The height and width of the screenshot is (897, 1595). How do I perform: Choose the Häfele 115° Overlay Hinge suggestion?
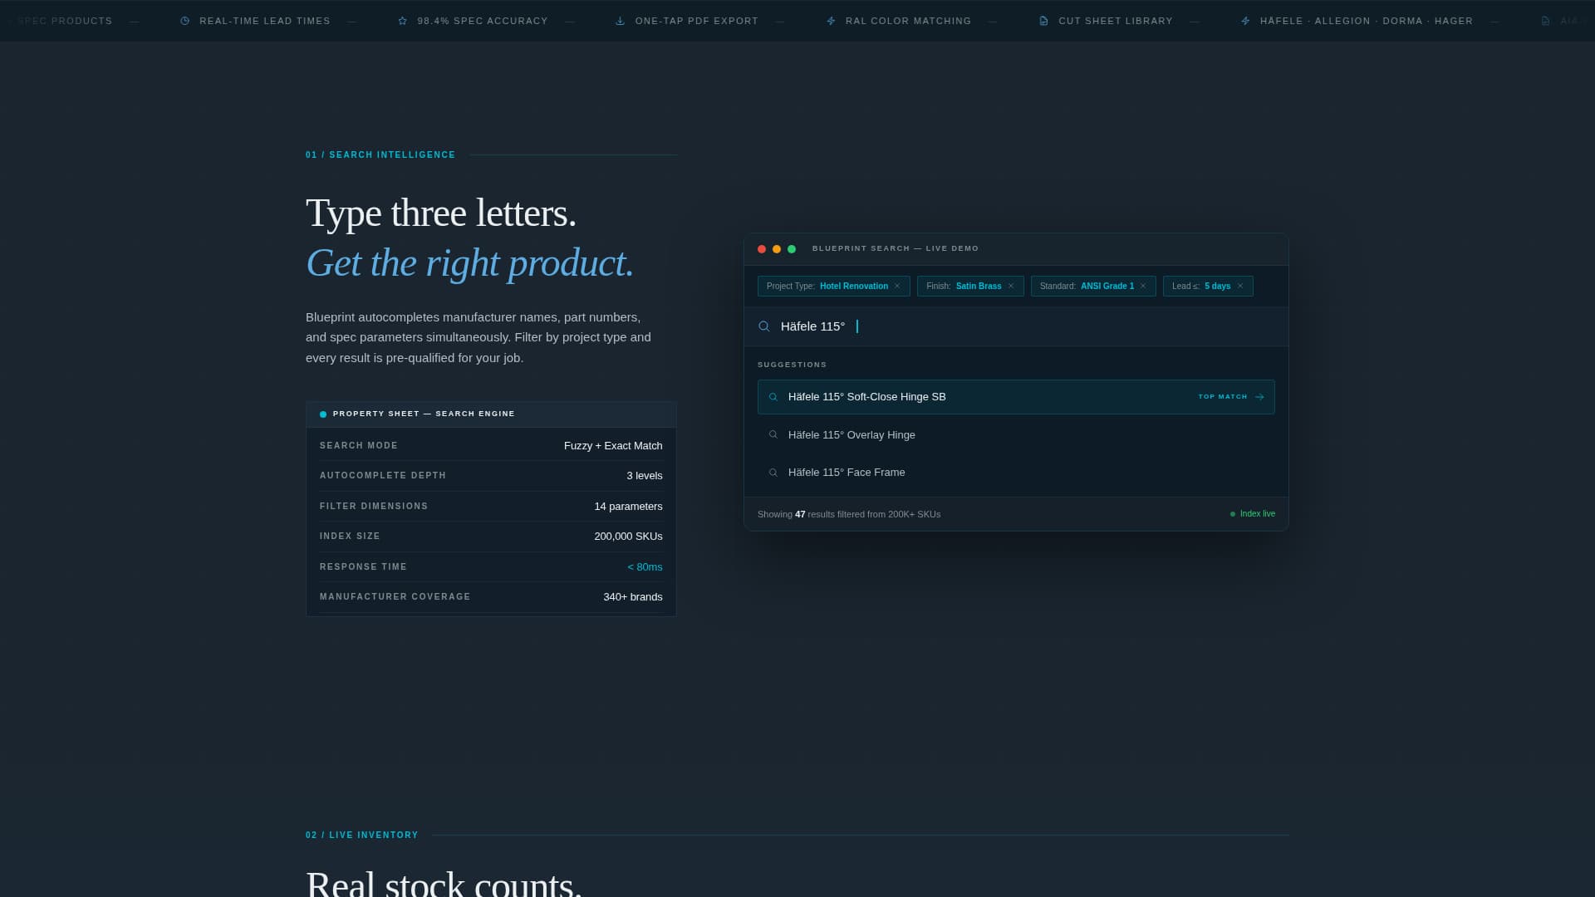(x=1016, y=434)
